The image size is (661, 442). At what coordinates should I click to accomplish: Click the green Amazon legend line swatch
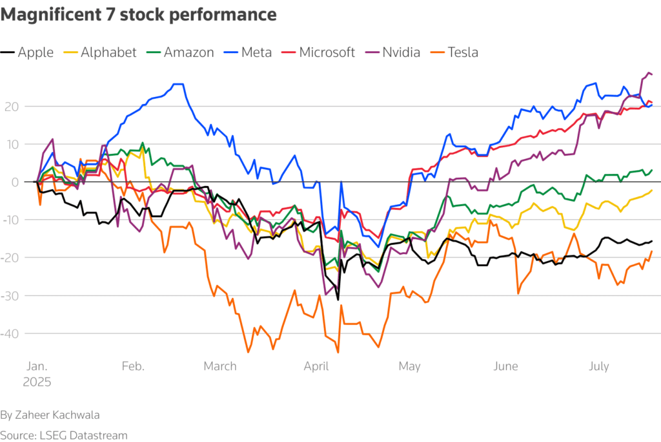tap(154, 52)
